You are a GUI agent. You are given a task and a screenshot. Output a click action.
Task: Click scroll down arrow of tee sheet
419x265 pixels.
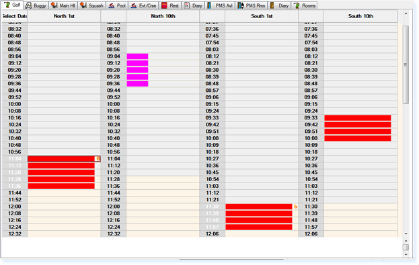(x=406, y=234)
